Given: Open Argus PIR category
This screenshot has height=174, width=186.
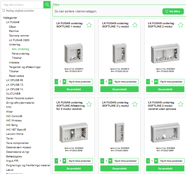Looking at the screenshot, I should [12, 161].
